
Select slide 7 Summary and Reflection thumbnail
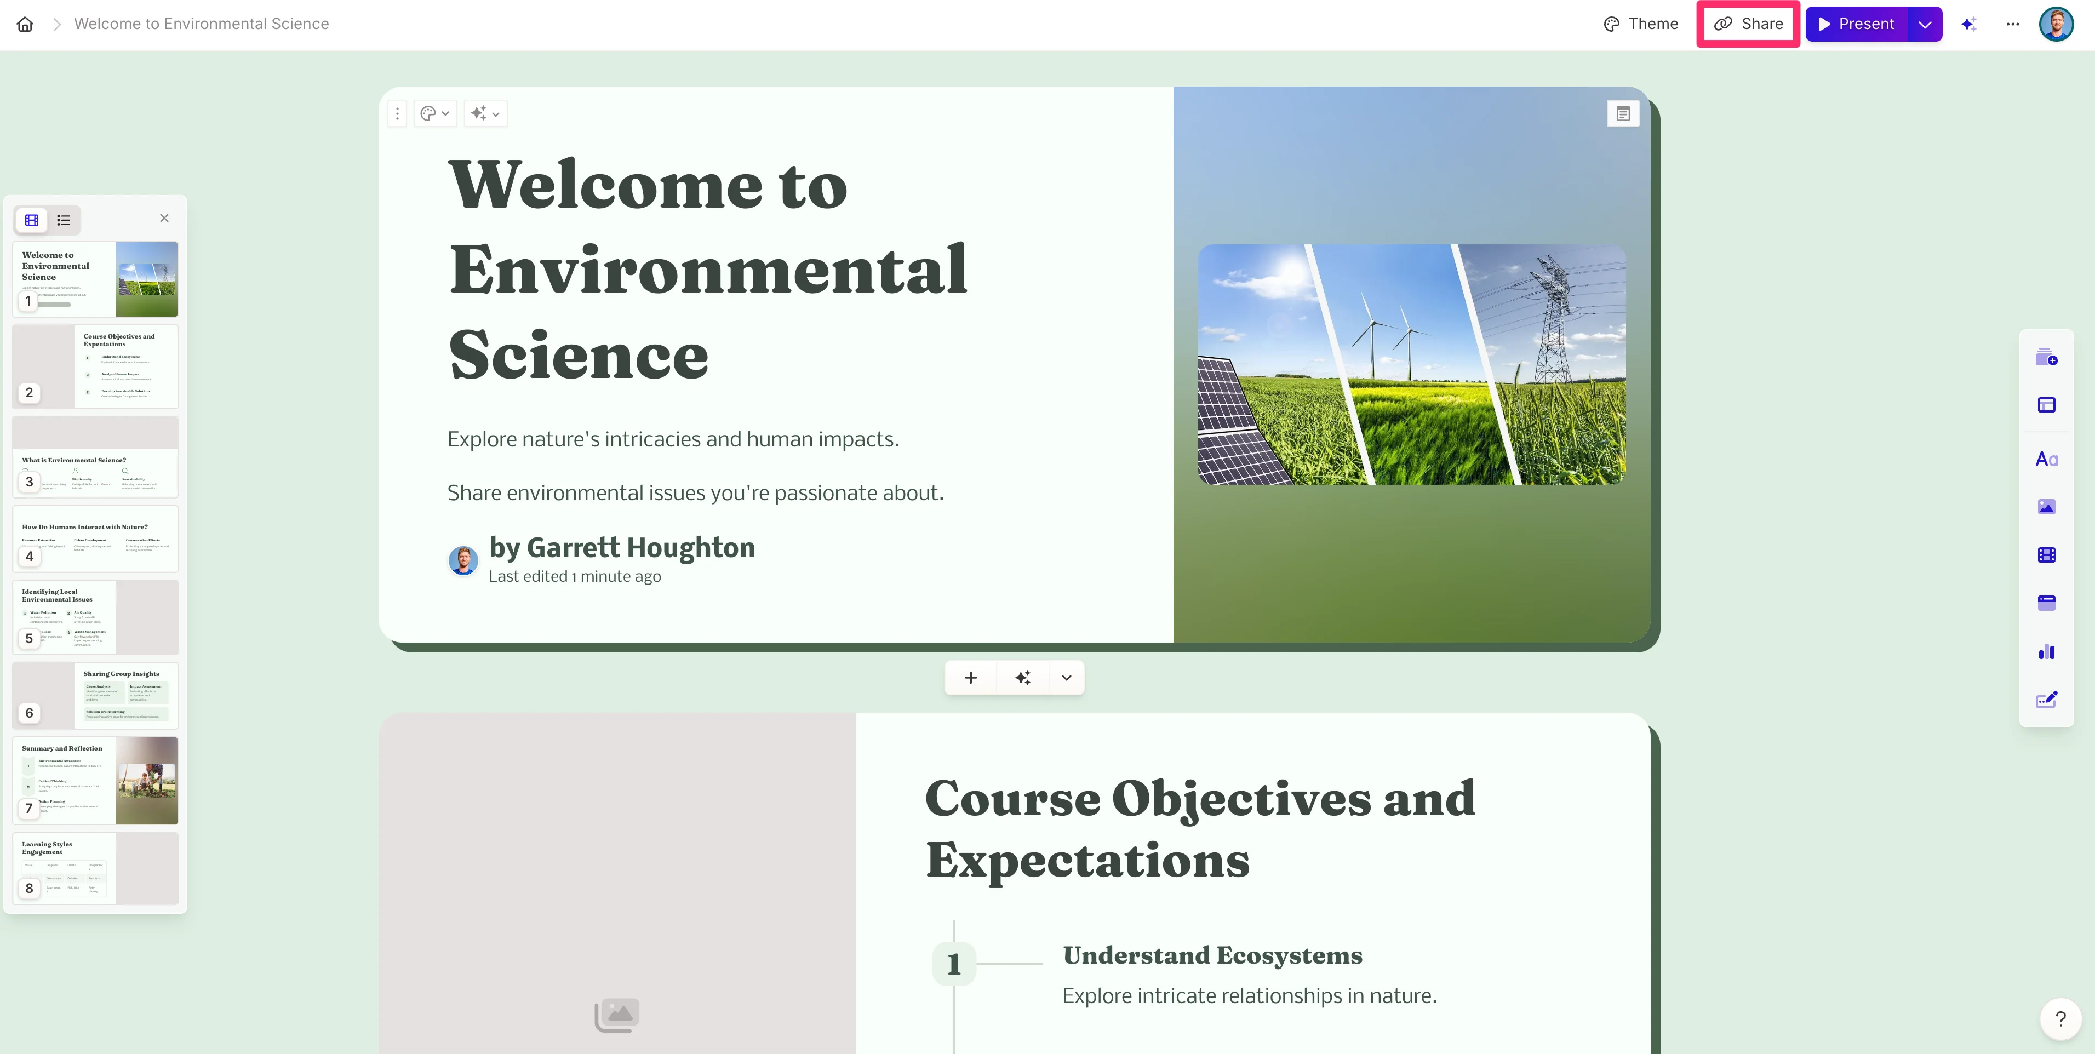[x=95, y=780]
